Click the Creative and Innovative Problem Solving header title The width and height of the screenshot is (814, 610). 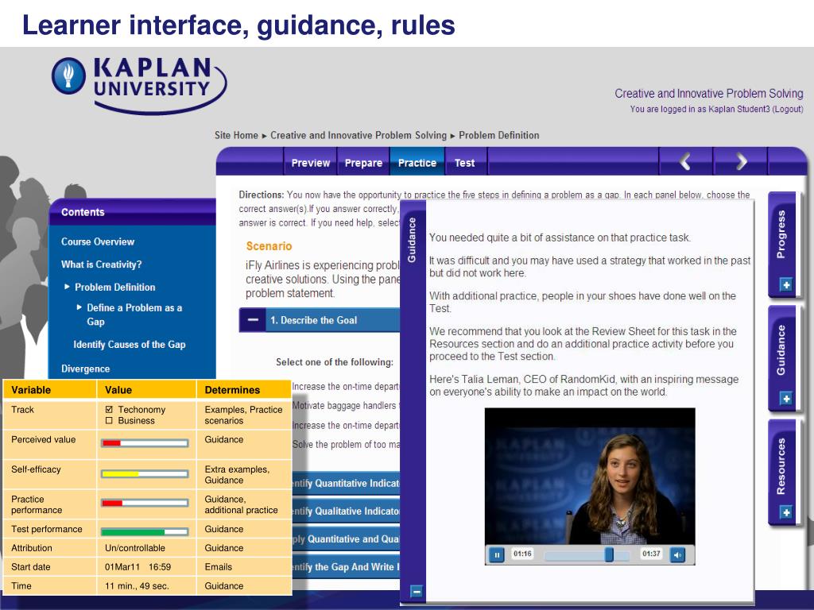[708, 94]
